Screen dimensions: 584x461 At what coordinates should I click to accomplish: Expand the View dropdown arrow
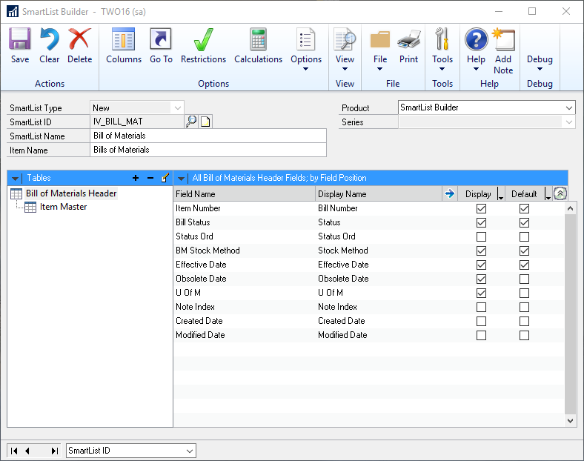pos(345,69)
